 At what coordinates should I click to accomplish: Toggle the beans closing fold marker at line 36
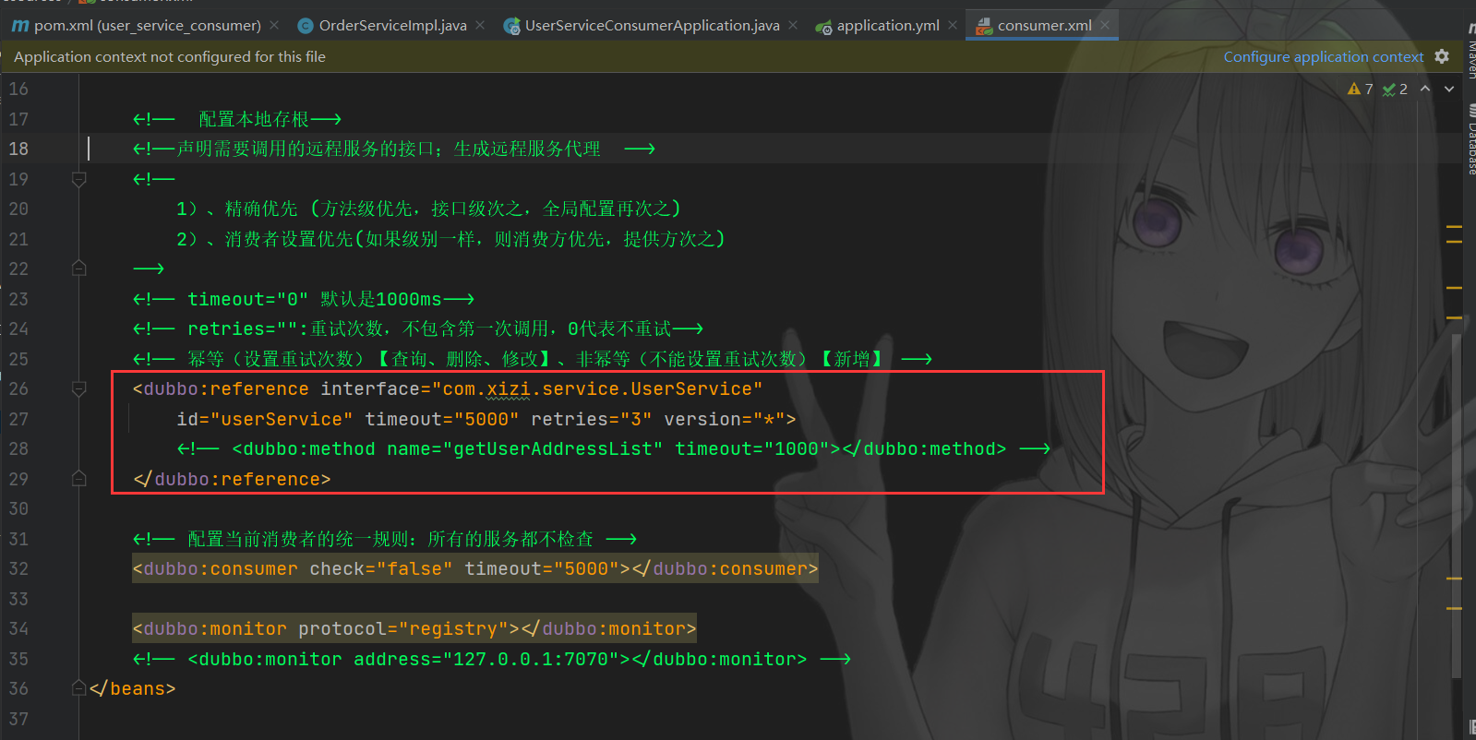click(x=79, y=688)
